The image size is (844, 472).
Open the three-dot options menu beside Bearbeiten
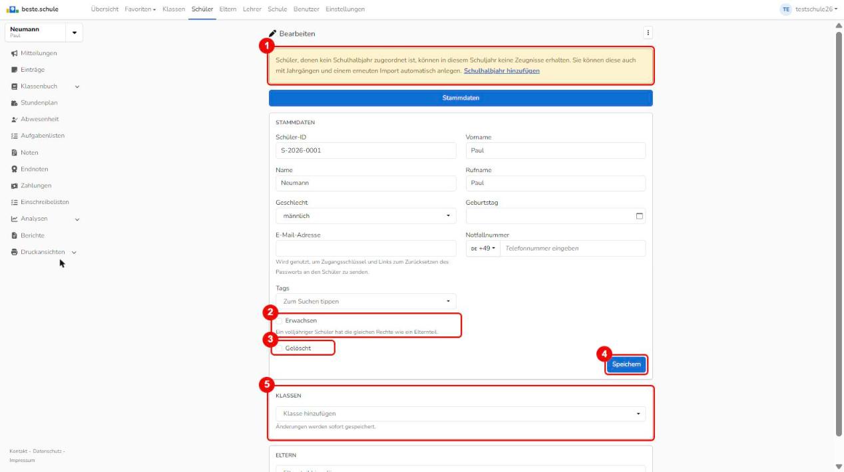coord(648,33)
